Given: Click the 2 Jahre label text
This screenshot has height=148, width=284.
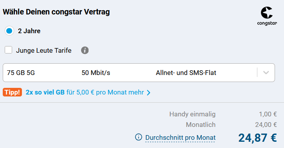Looking at the screenshot, I should (29, 31).
